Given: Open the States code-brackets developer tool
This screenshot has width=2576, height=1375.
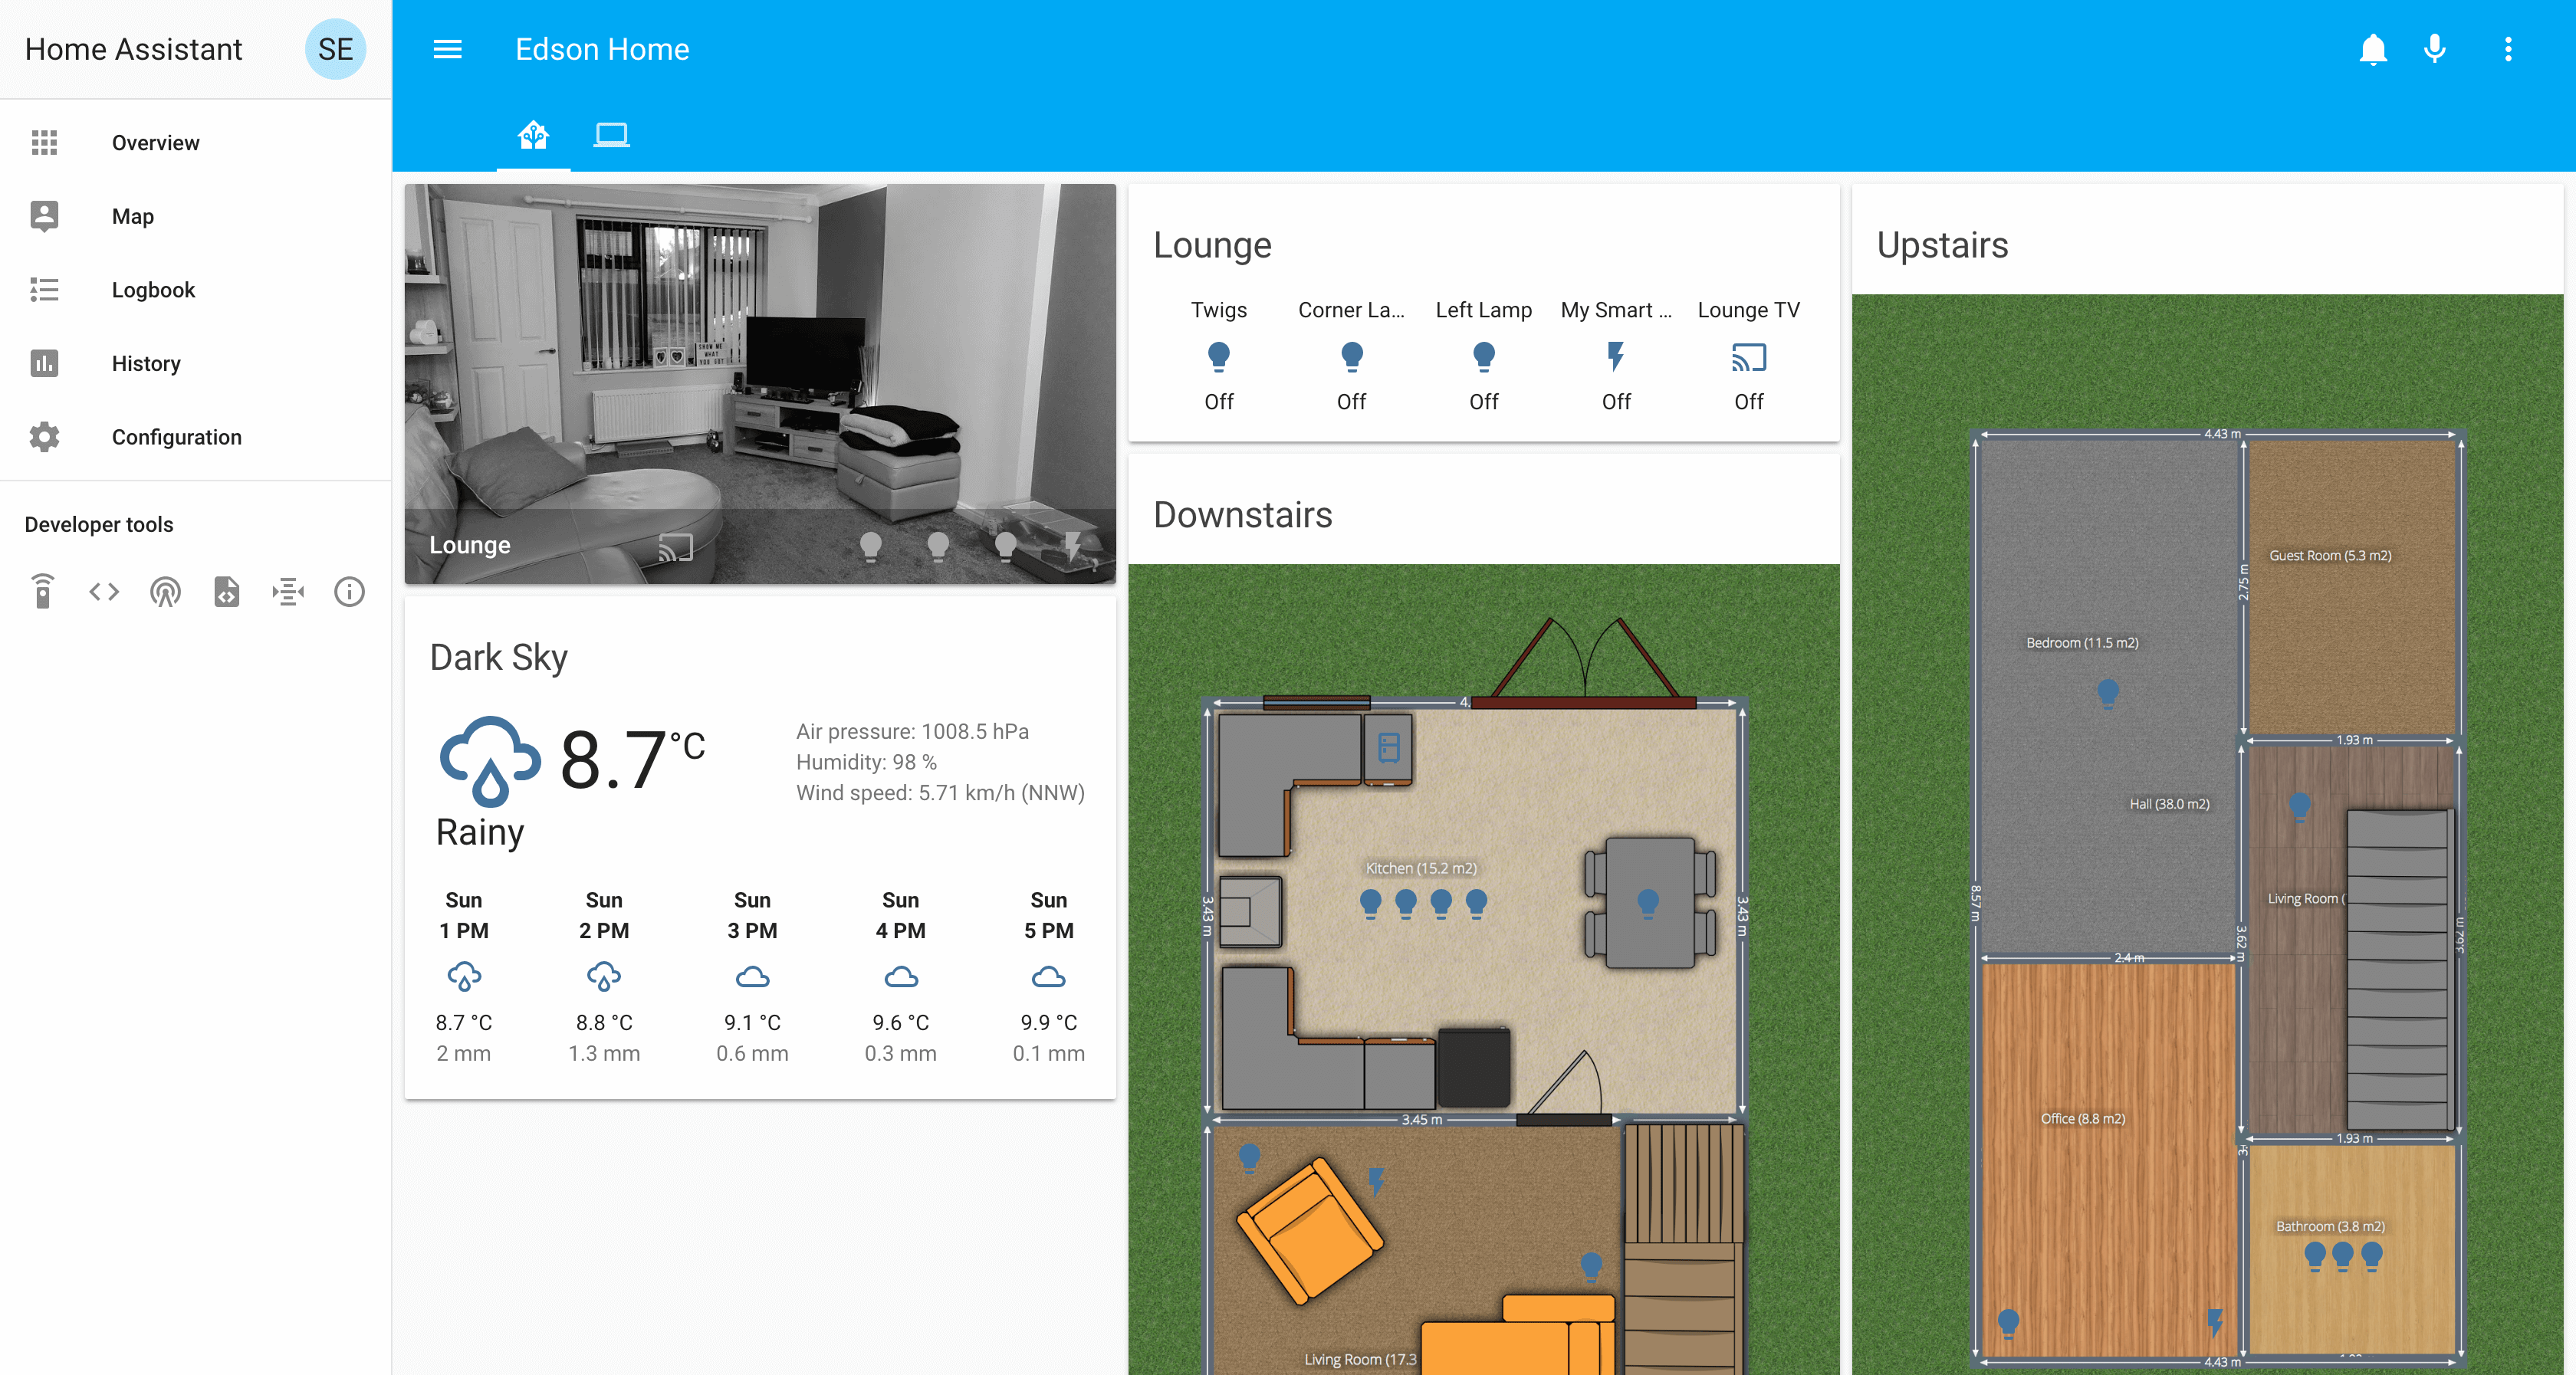Looking at the screenshot, I should click(x=104, y=591).
